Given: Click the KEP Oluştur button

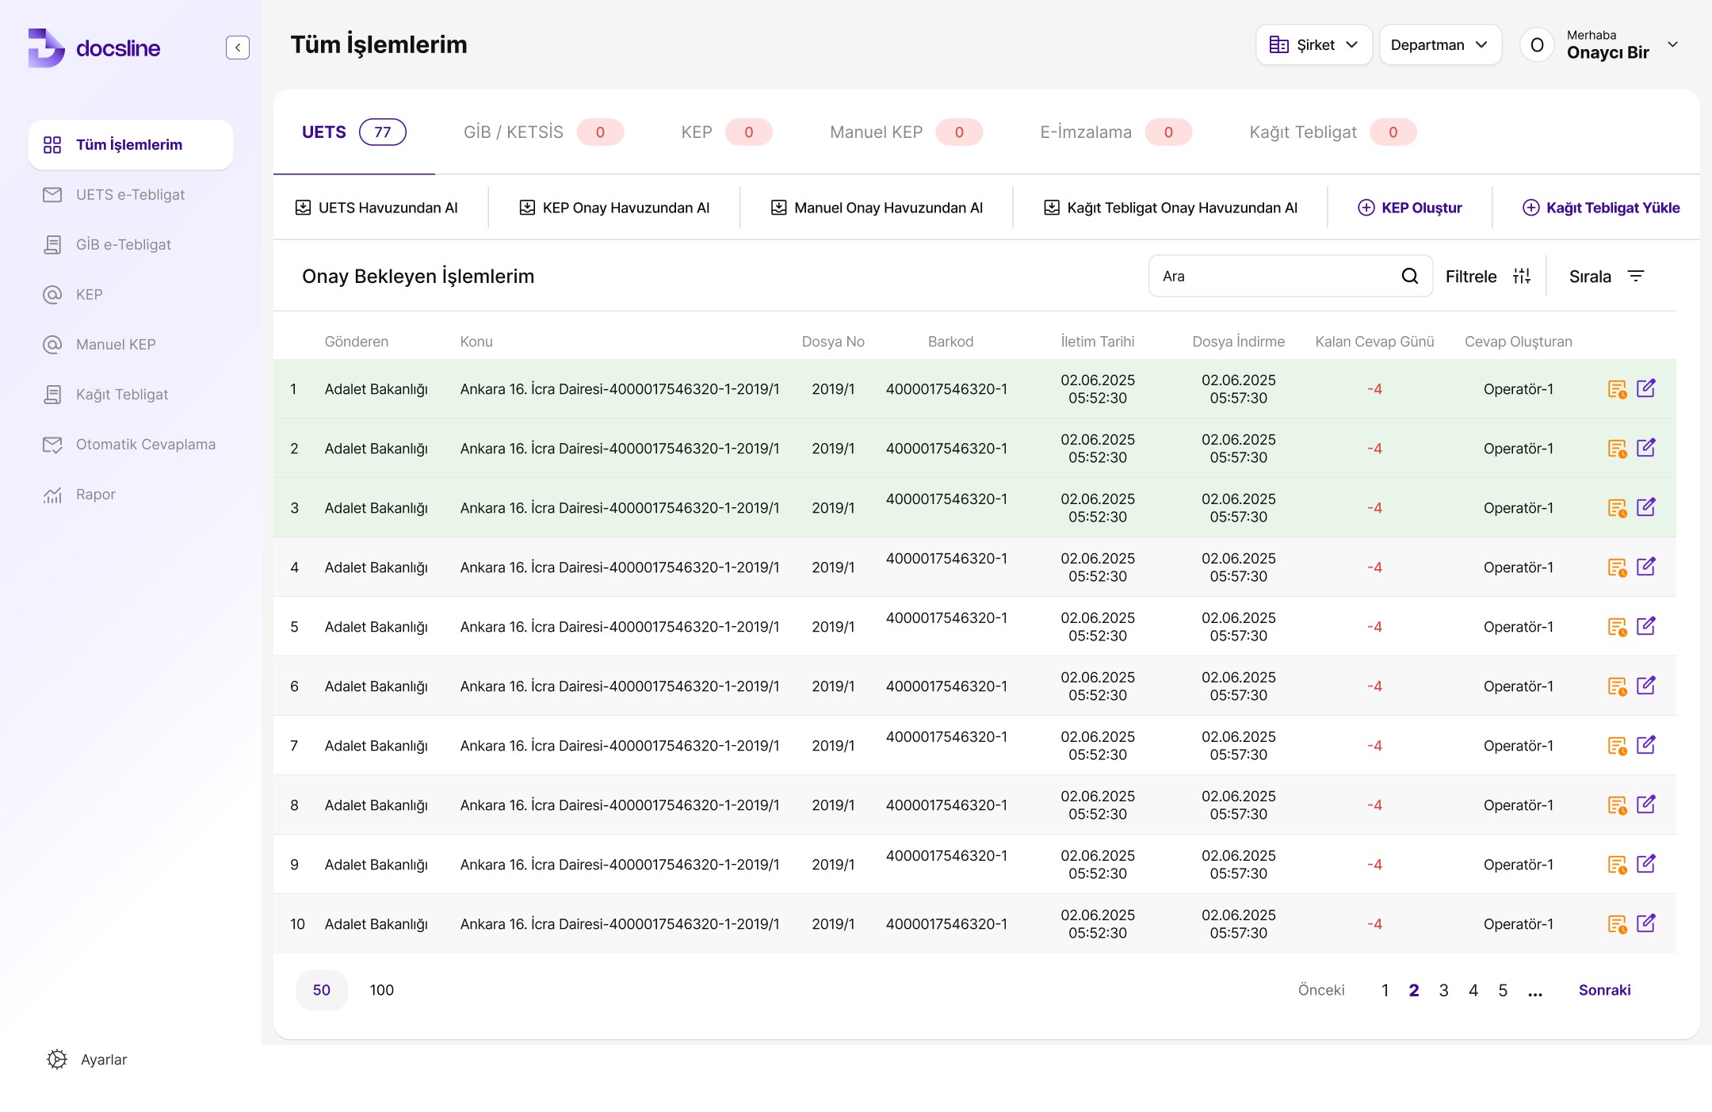Looking at the screenshot, I should (x=1410, y=208).
